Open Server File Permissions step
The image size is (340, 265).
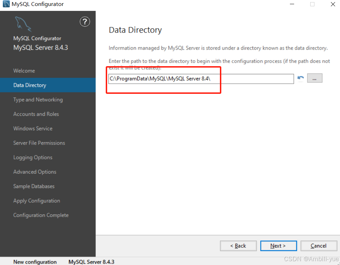(x=39, y=143)
